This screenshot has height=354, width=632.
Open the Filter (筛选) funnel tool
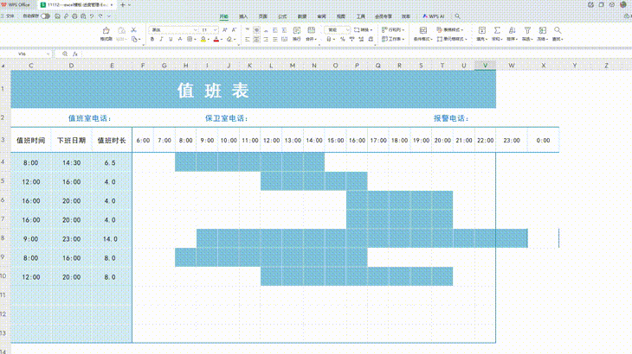point(527,30)
